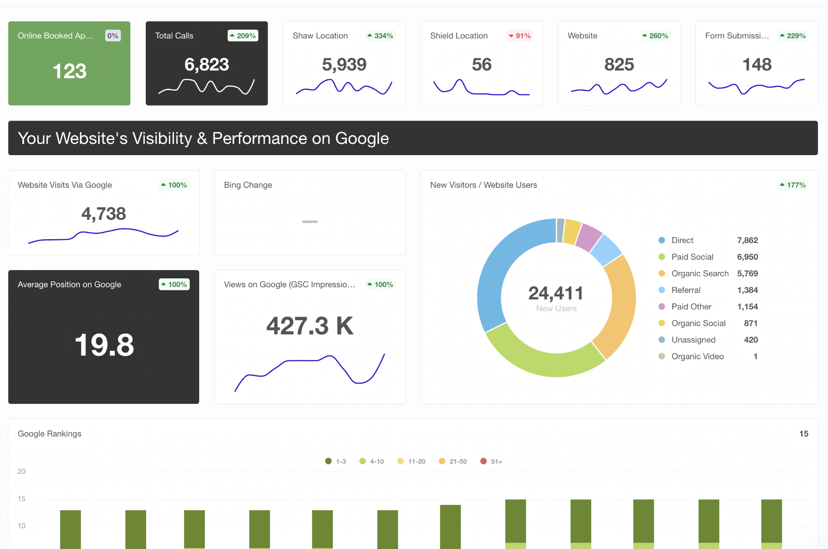Click the Total Calls 6,823 card
Image resolution: width=828 pixels, height=549 pixels.
click(x=207, y=63)
